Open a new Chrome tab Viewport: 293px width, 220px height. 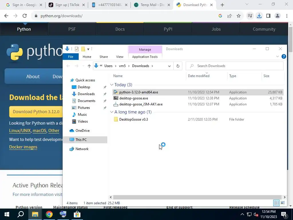coord(222,5)
